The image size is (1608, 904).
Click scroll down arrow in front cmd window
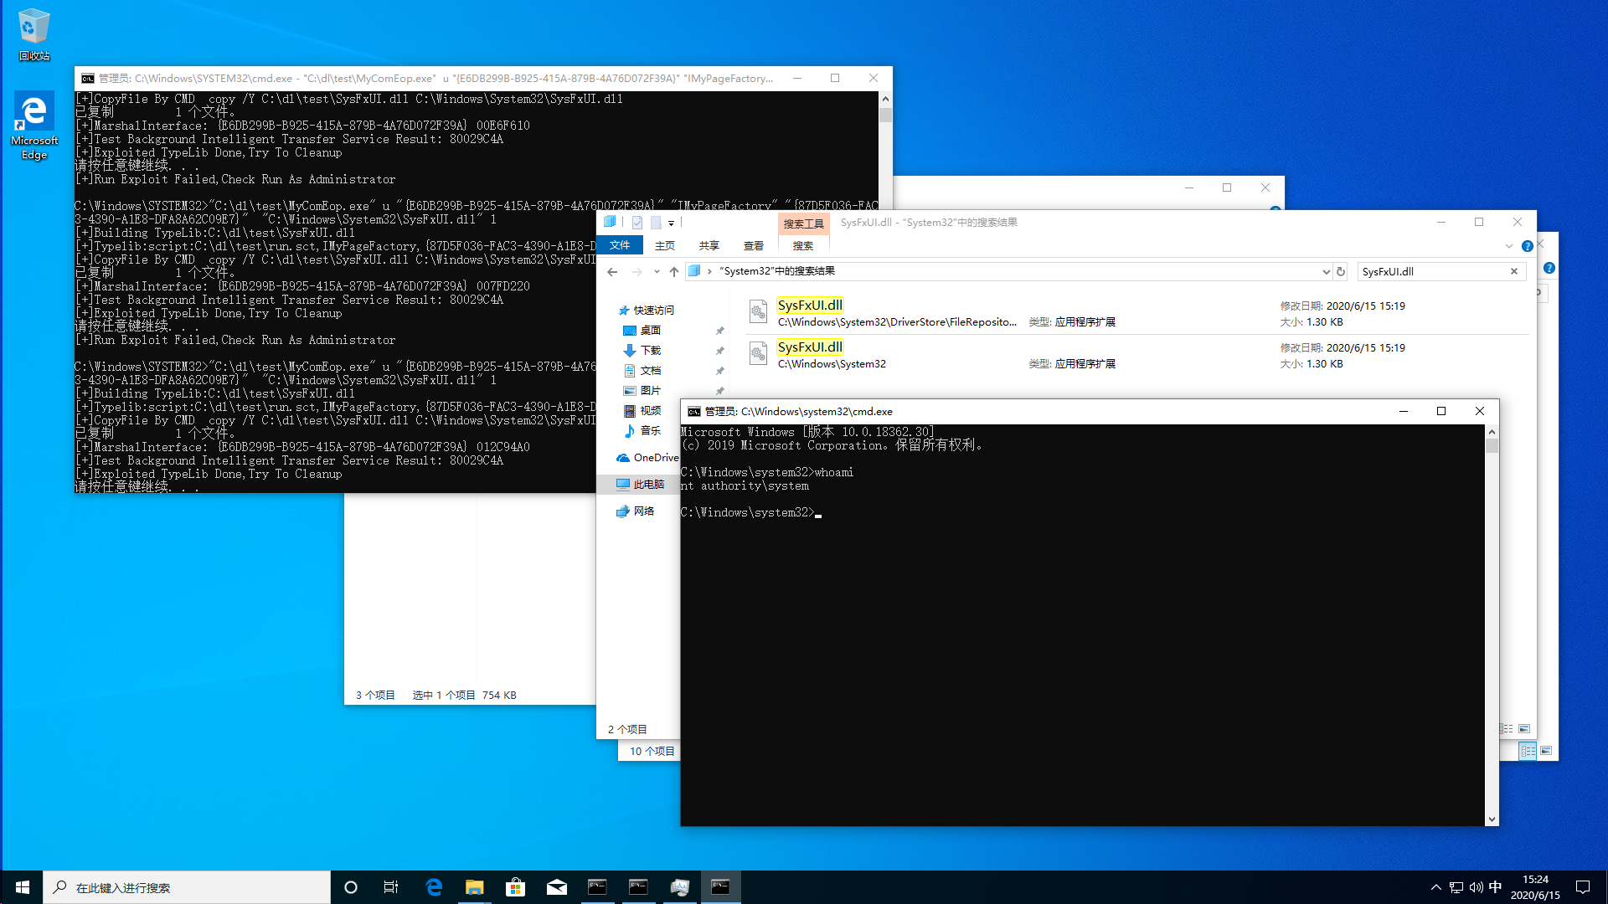click(x=1492, y=819)
